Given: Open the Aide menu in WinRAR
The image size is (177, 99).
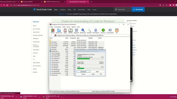Looking at the screenshot, I should click(78, 27).
